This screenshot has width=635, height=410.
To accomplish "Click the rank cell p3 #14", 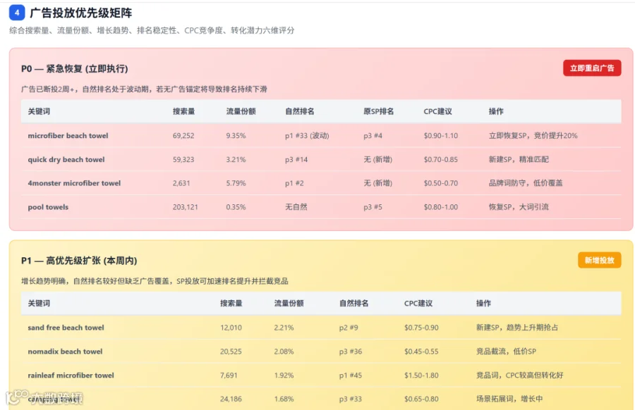I will click(296, 160).
